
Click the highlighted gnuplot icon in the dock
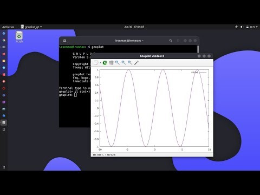4,122
